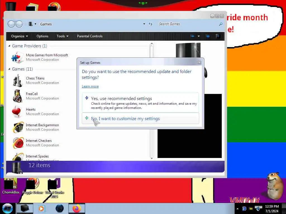The width and height of the screenshot is (286, 214).
Task: Click the green arrow beside No customize option
Action: coord(87,118)
